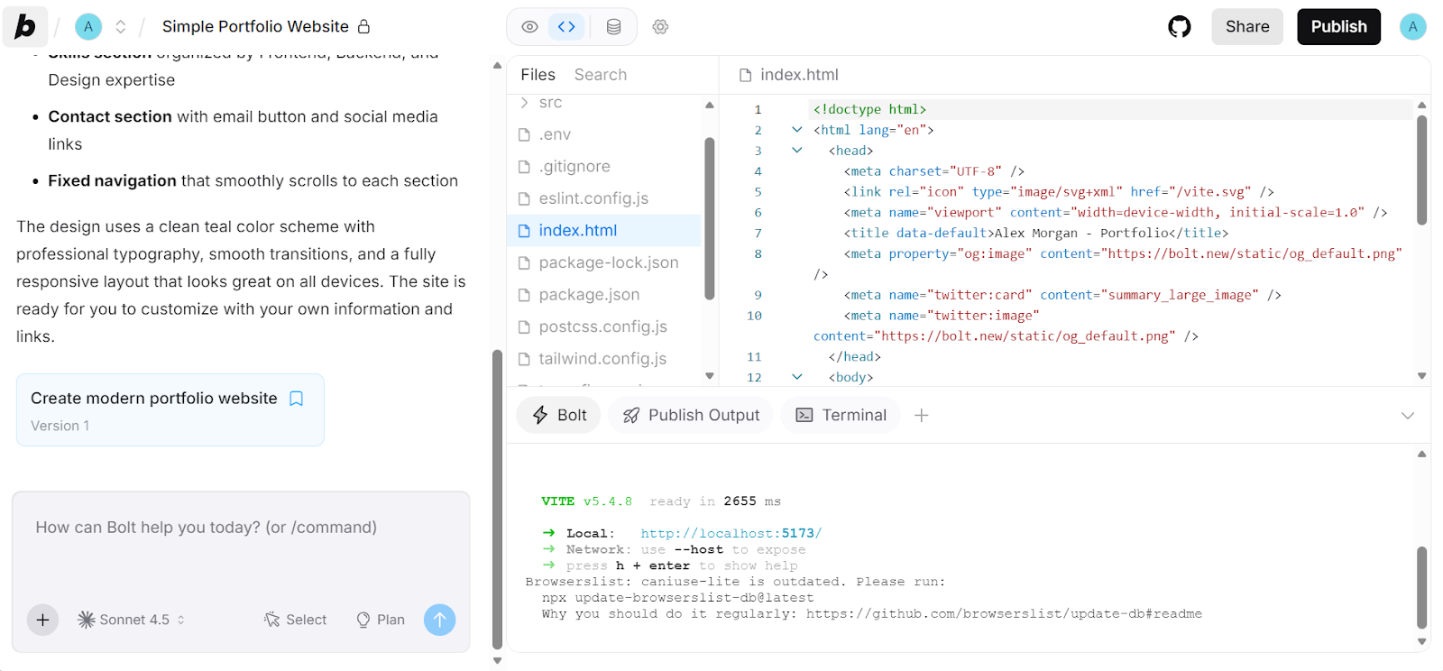Viewport: 1443px width, 671px height.
Task: Focus the Bolt chat prompt input
Action: click(240, 550)
